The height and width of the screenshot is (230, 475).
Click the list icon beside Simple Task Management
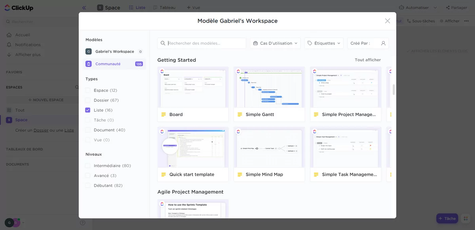[316, 175]
